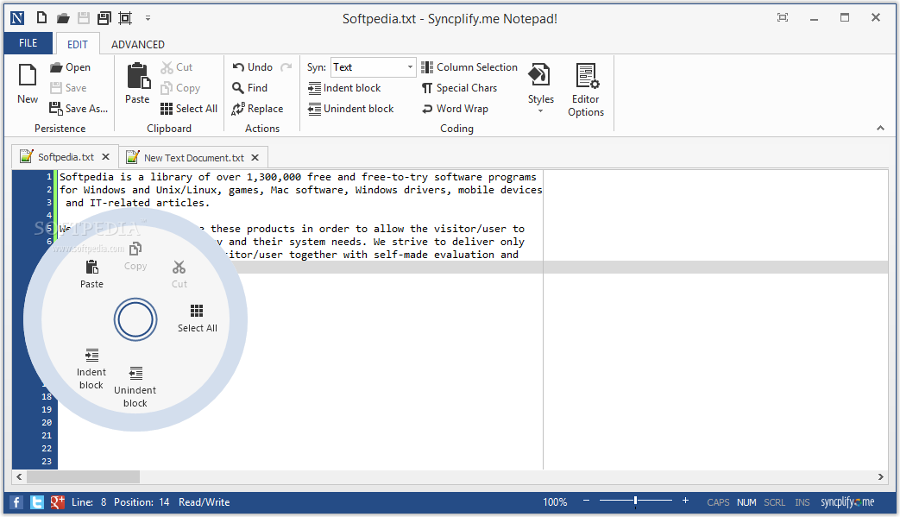This screenshot has width=900, height=517.
Task: Close the New Text Document.txt tab
Action: tap(255, 157)
